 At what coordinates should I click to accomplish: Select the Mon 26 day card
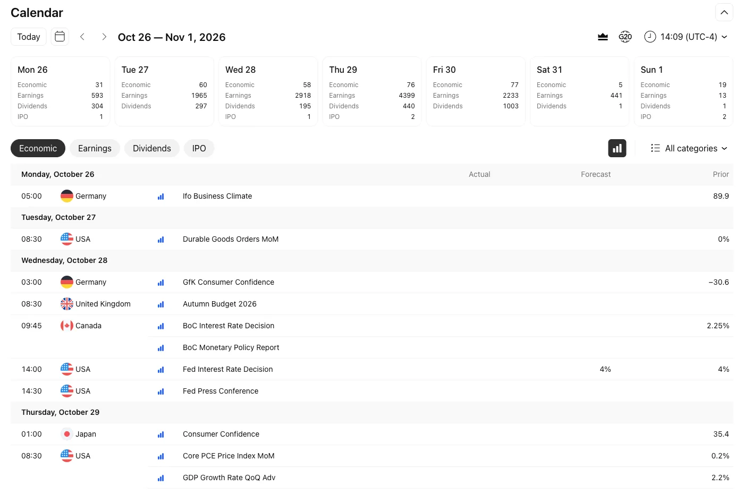click(61, 91)
